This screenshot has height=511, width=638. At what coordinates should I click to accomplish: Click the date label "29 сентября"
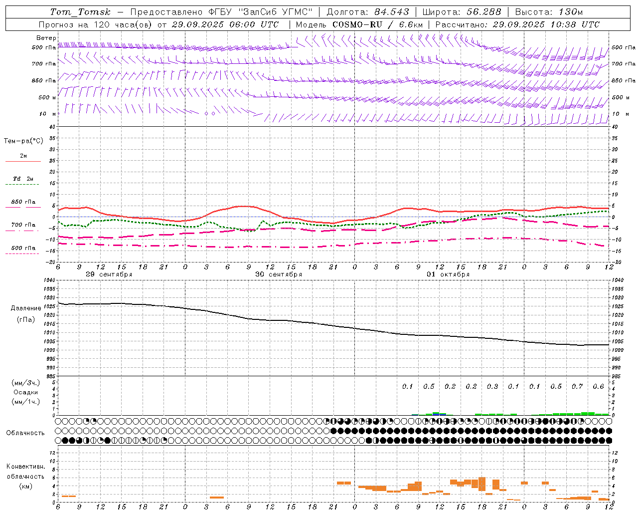coord(109,274)
